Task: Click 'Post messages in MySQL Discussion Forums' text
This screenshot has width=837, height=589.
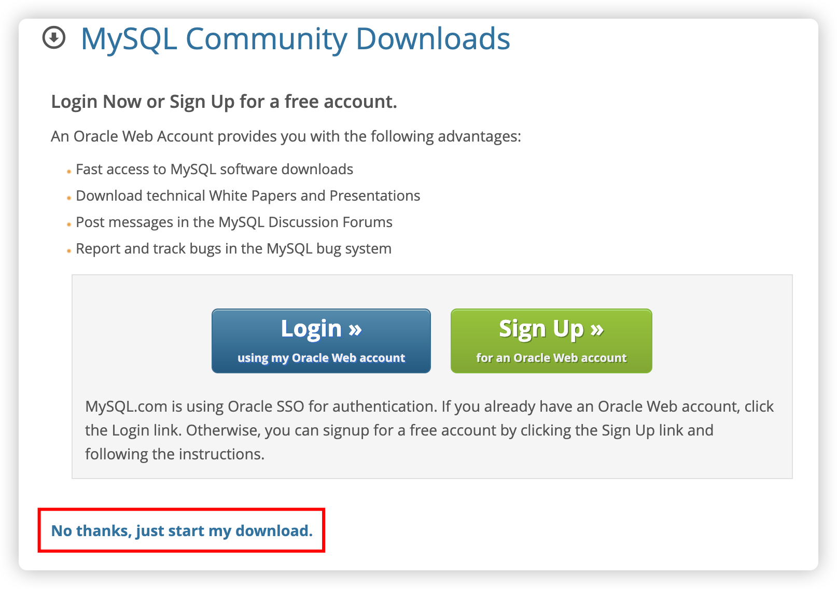Action: pos(234,222)
